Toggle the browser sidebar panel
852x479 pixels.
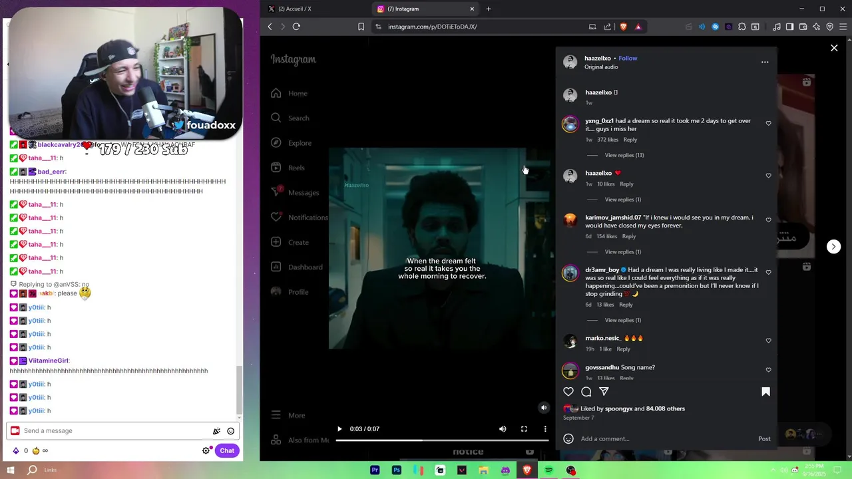789,27
